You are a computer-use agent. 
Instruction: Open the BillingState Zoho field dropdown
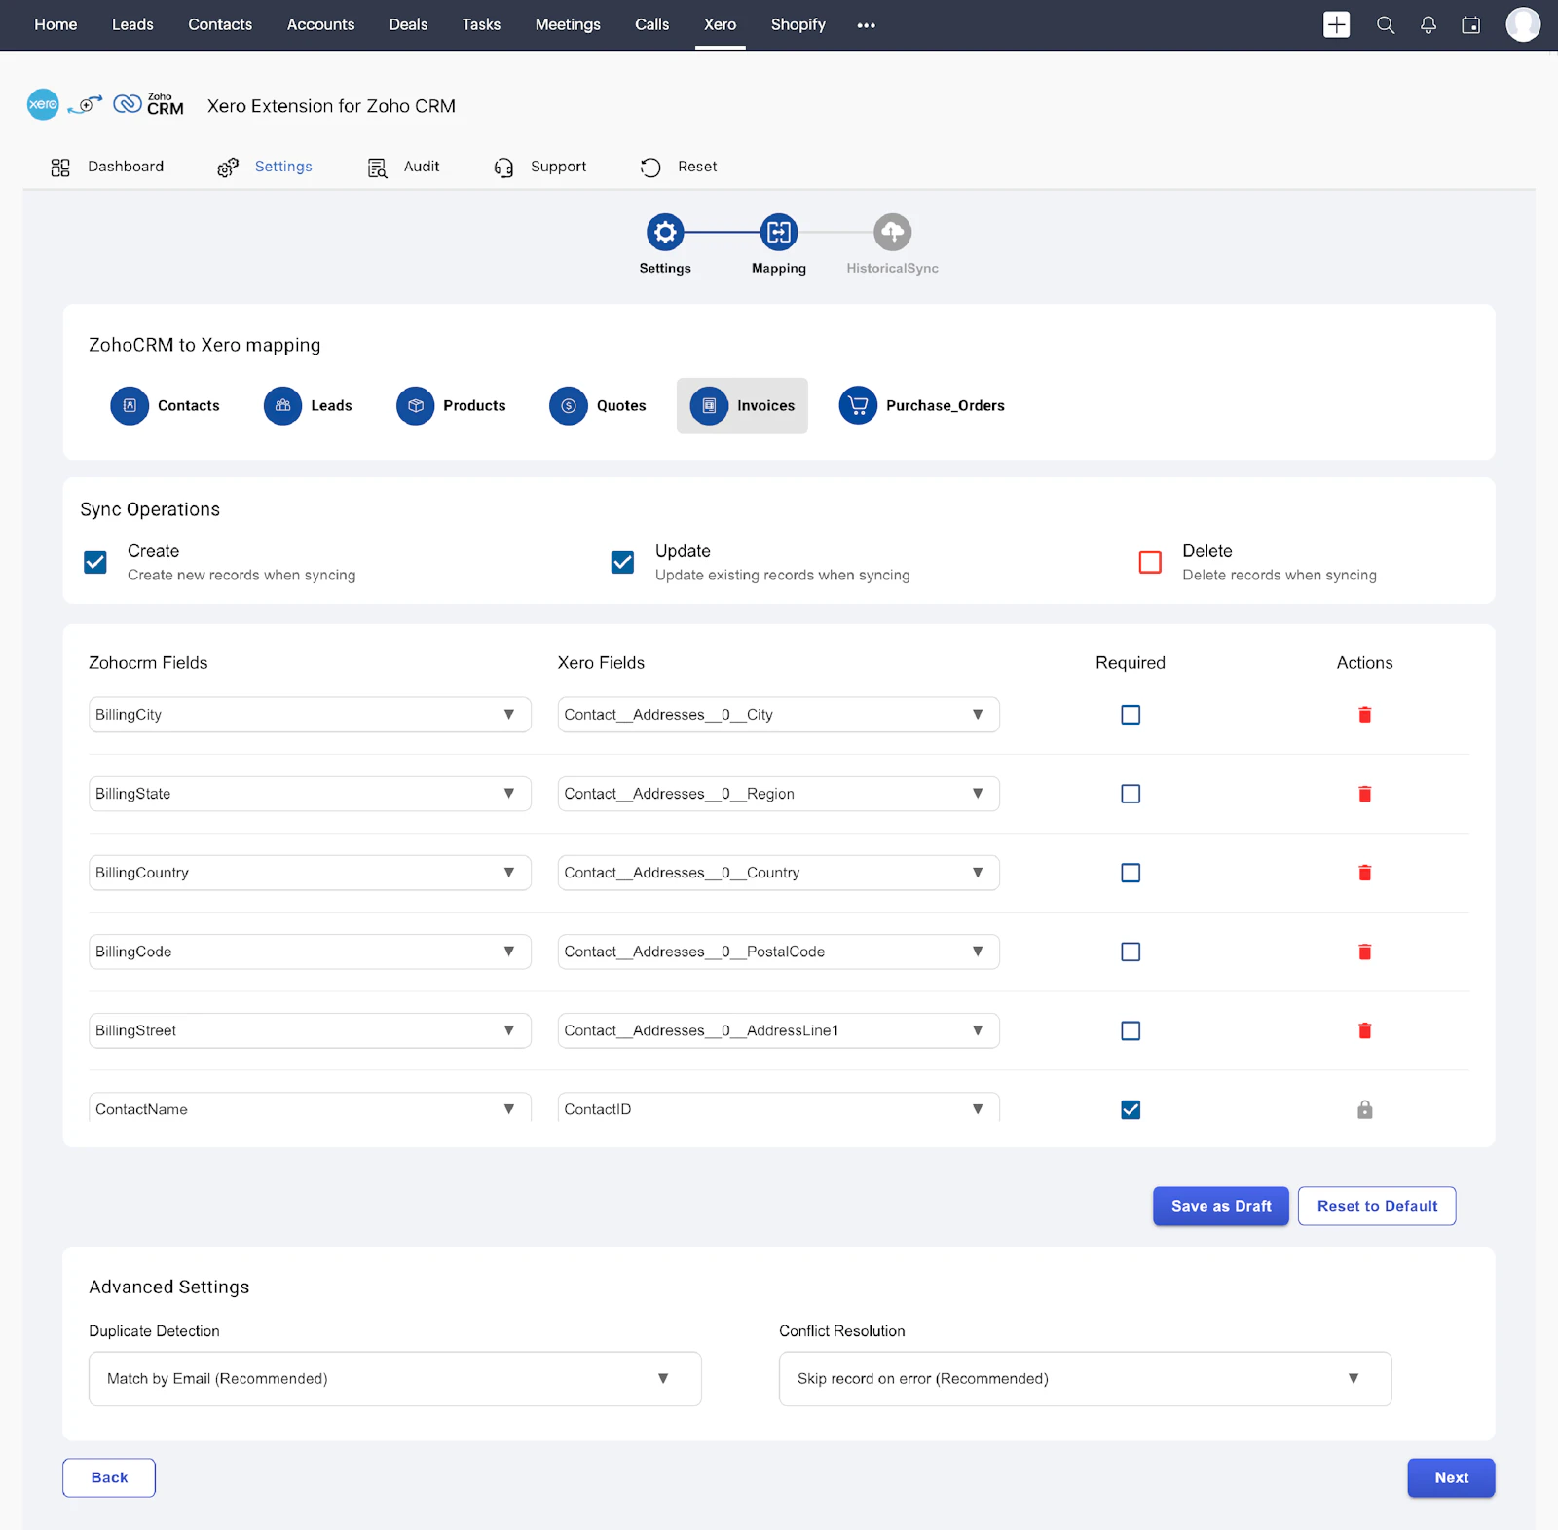click(310, 794)
